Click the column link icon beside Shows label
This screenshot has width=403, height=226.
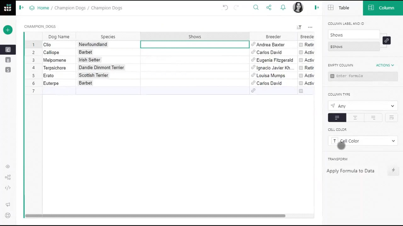386,40
